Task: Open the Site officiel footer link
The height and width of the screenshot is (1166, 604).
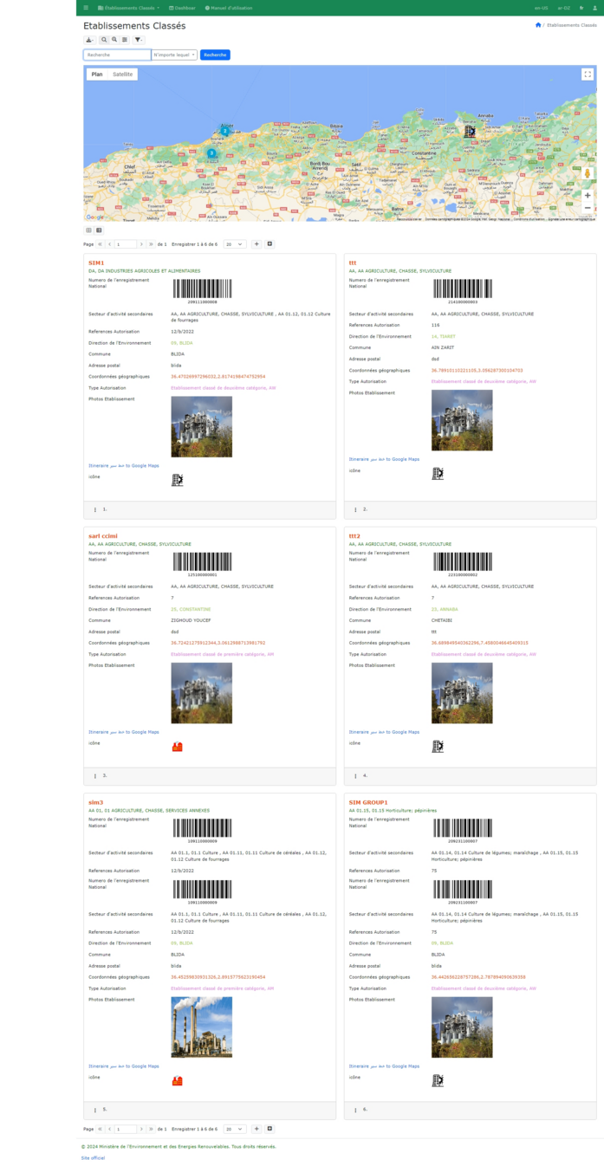Action: click(x=93, y=1157)
